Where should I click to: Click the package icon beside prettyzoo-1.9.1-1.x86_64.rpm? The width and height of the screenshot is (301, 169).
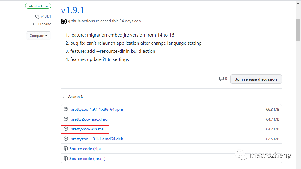(x=66, y=109)
